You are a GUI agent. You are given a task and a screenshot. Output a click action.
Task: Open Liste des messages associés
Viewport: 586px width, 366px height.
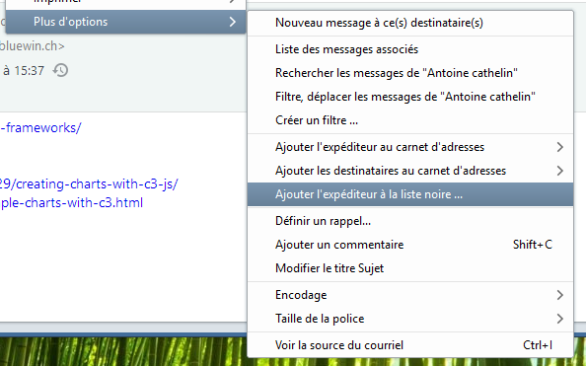point(410,49)
